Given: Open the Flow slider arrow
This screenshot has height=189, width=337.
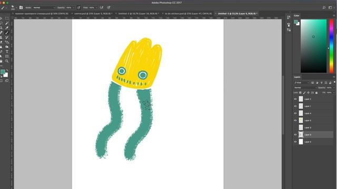Looking at the screenshot, I should pos(96,8).
